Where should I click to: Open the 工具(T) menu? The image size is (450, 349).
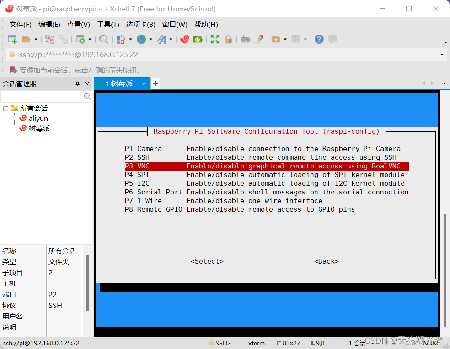108,25
